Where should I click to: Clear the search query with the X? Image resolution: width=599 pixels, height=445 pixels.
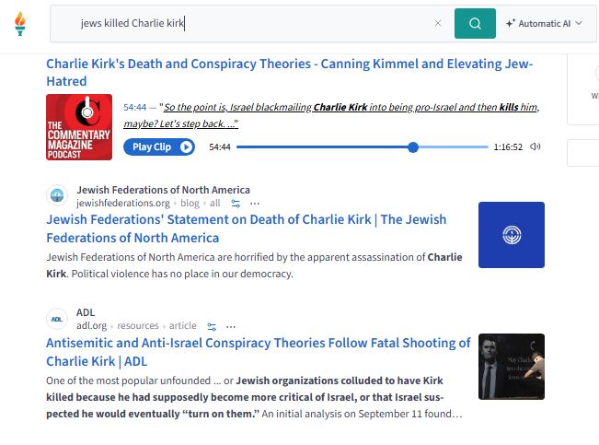pyautogui.click(x=438, y=23)
